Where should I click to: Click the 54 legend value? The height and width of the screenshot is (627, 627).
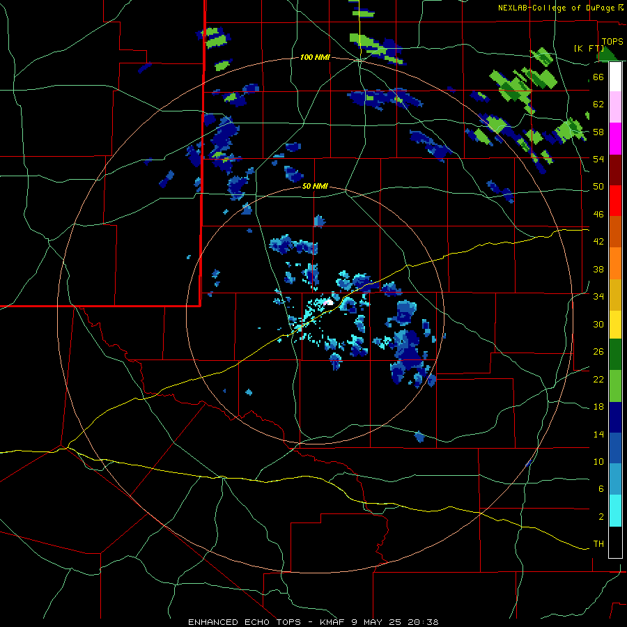click(x=598, y=159)
